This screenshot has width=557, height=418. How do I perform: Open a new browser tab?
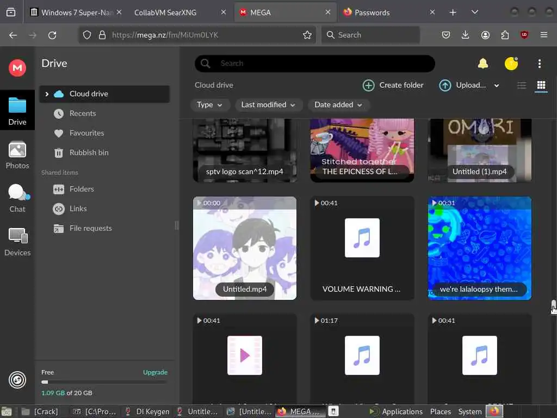[453, 13]
